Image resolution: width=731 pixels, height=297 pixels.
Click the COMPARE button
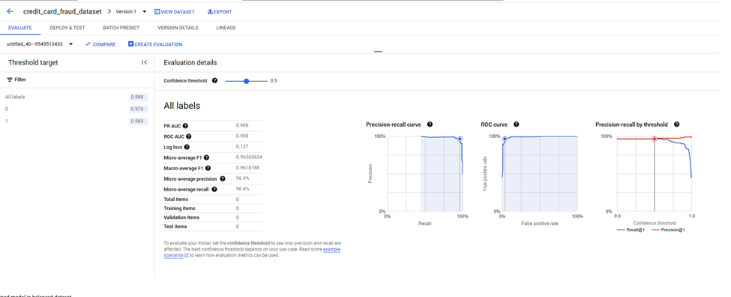pyautogui.click(x=100, y=44)
